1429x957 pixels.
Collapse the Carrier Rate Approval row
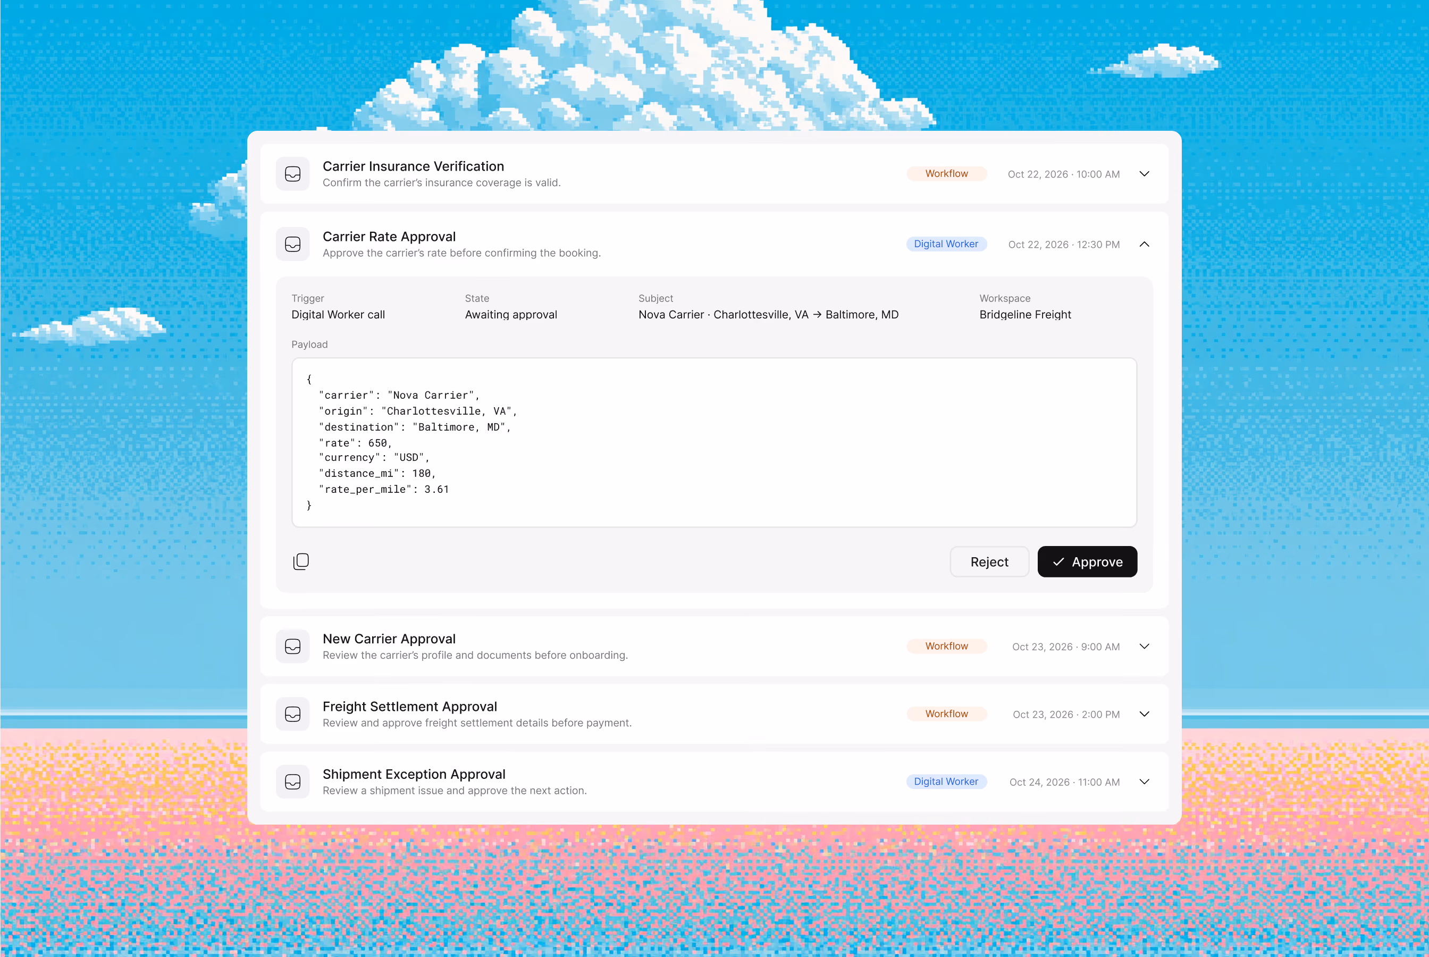tap(1144, 244)
